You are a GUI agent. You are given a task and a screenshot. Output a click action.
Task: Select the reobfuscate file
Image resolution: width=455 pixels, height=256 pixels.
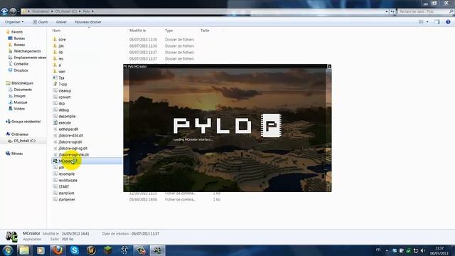[x=68, y=180]
